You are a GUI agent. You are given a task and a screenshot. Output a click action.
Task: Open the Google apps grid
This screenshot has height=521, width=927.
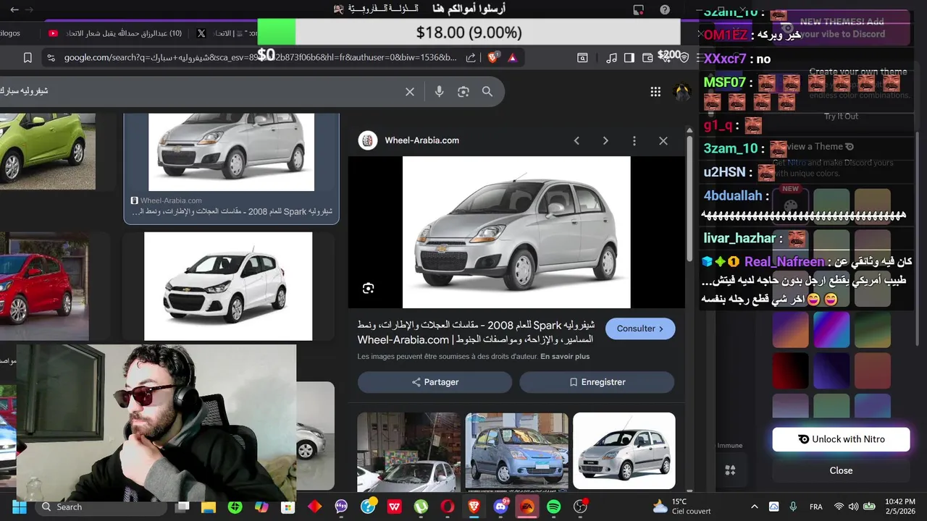pyautogui.click(x=655, y=91)
